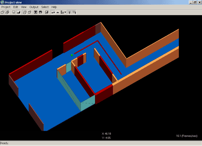Open the View menu
The width and height of the screenshot is (202, 146).
(x=23, y=7)
